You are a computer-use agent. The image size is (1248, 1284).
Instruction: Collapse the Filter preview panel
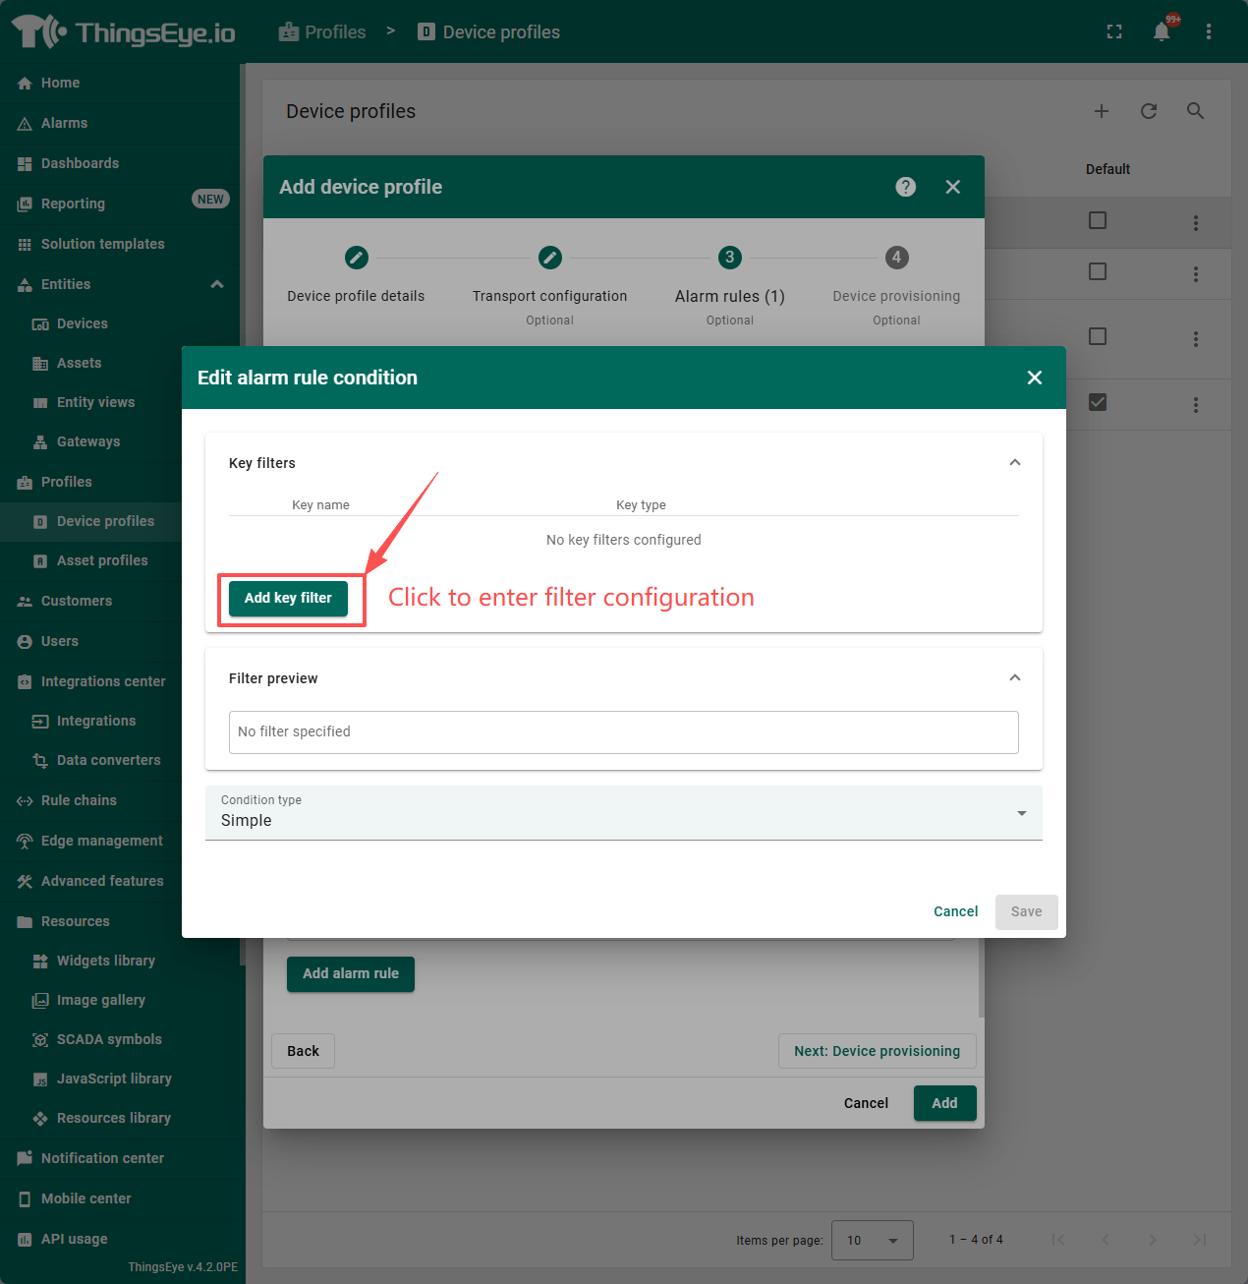pyautogui.click(x=1015, y=678)
